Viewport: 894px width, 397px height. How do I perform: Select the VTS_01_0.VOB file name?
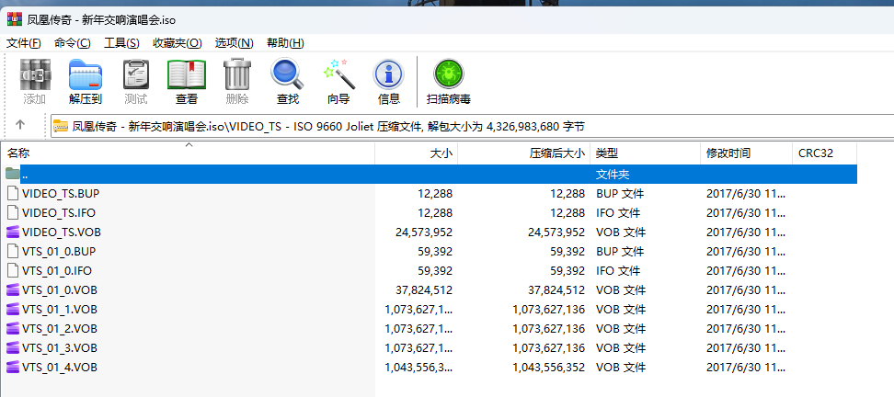60,290
